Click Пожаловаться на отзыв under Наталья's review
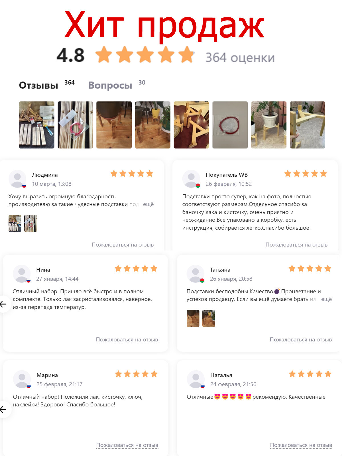The height and width of the screenshot is (456, 342). 301,445
